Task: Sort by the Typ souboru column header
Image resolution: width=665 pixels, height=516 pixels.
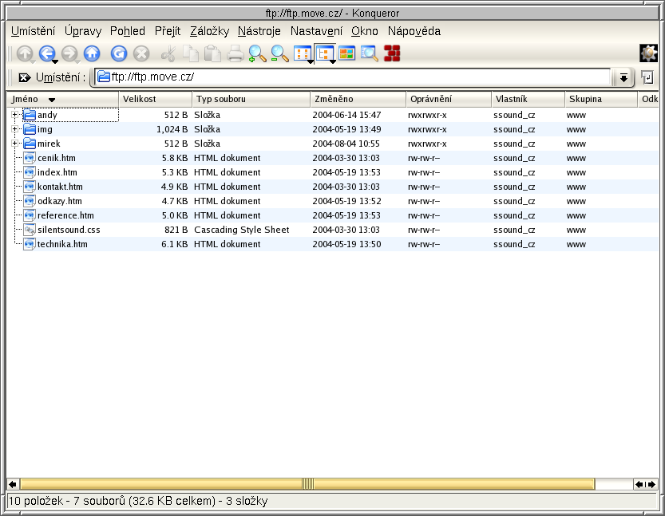Action: 251,99
